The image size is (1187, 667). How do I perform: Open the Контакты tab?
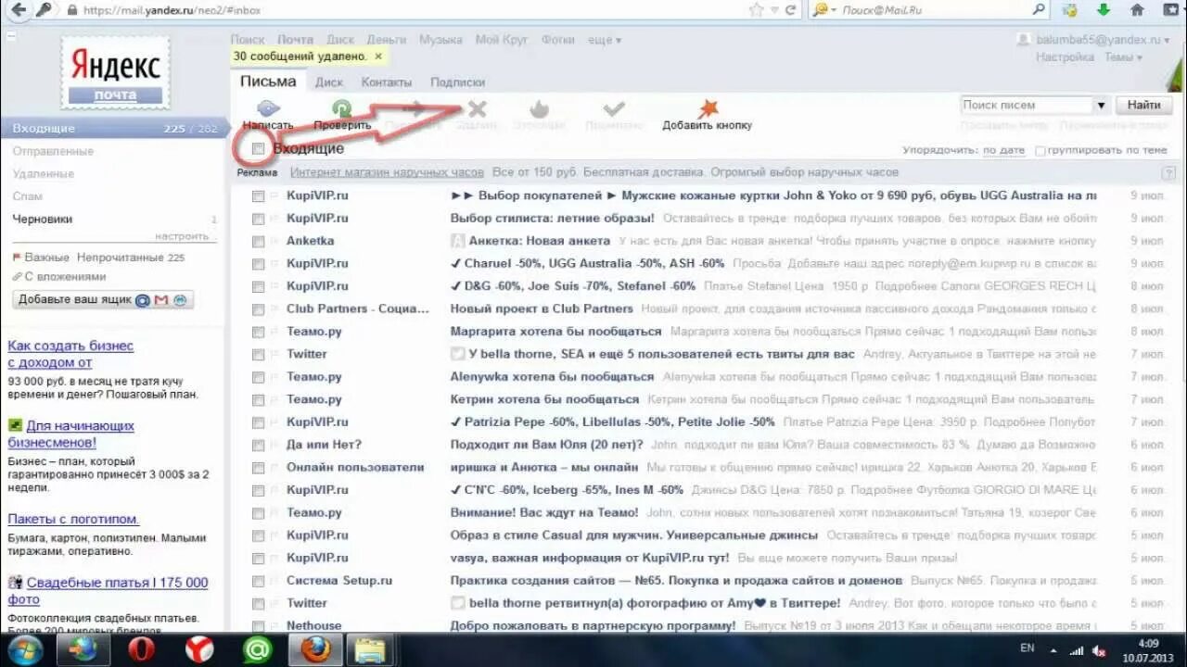(x=387, y=82)
